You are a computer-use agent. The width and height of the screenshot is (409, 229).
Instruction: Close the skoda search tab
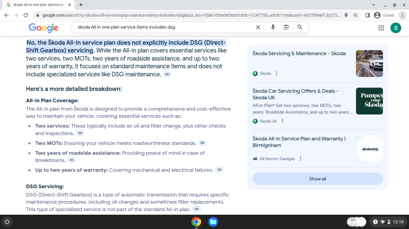(70, 4)
